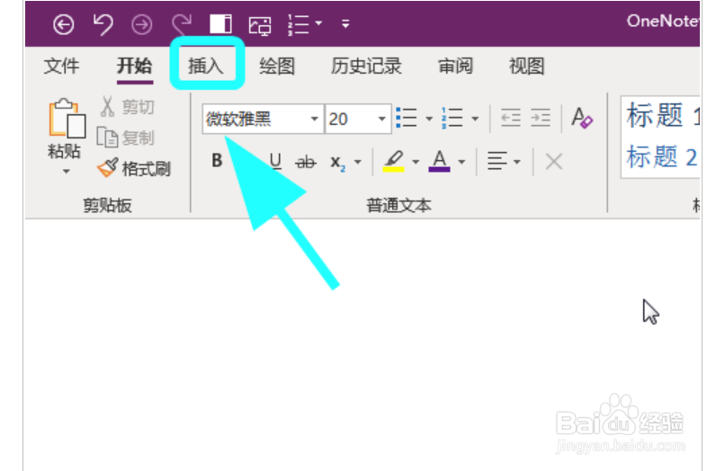Click paragraph alignment icon
Viewport: 725px width, 471px height.
(x=497, y=161)
